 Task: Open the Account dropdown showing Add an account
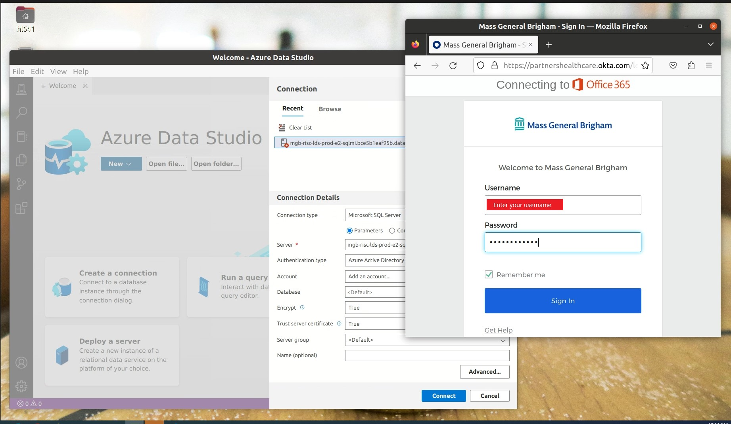click(375, 276)
